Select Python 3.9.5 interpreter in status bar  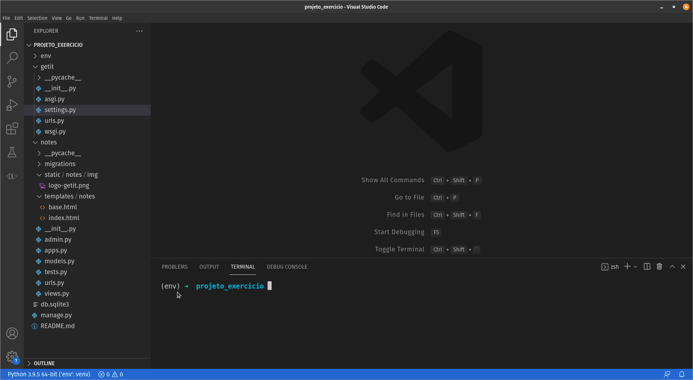(x=49, y=374)
